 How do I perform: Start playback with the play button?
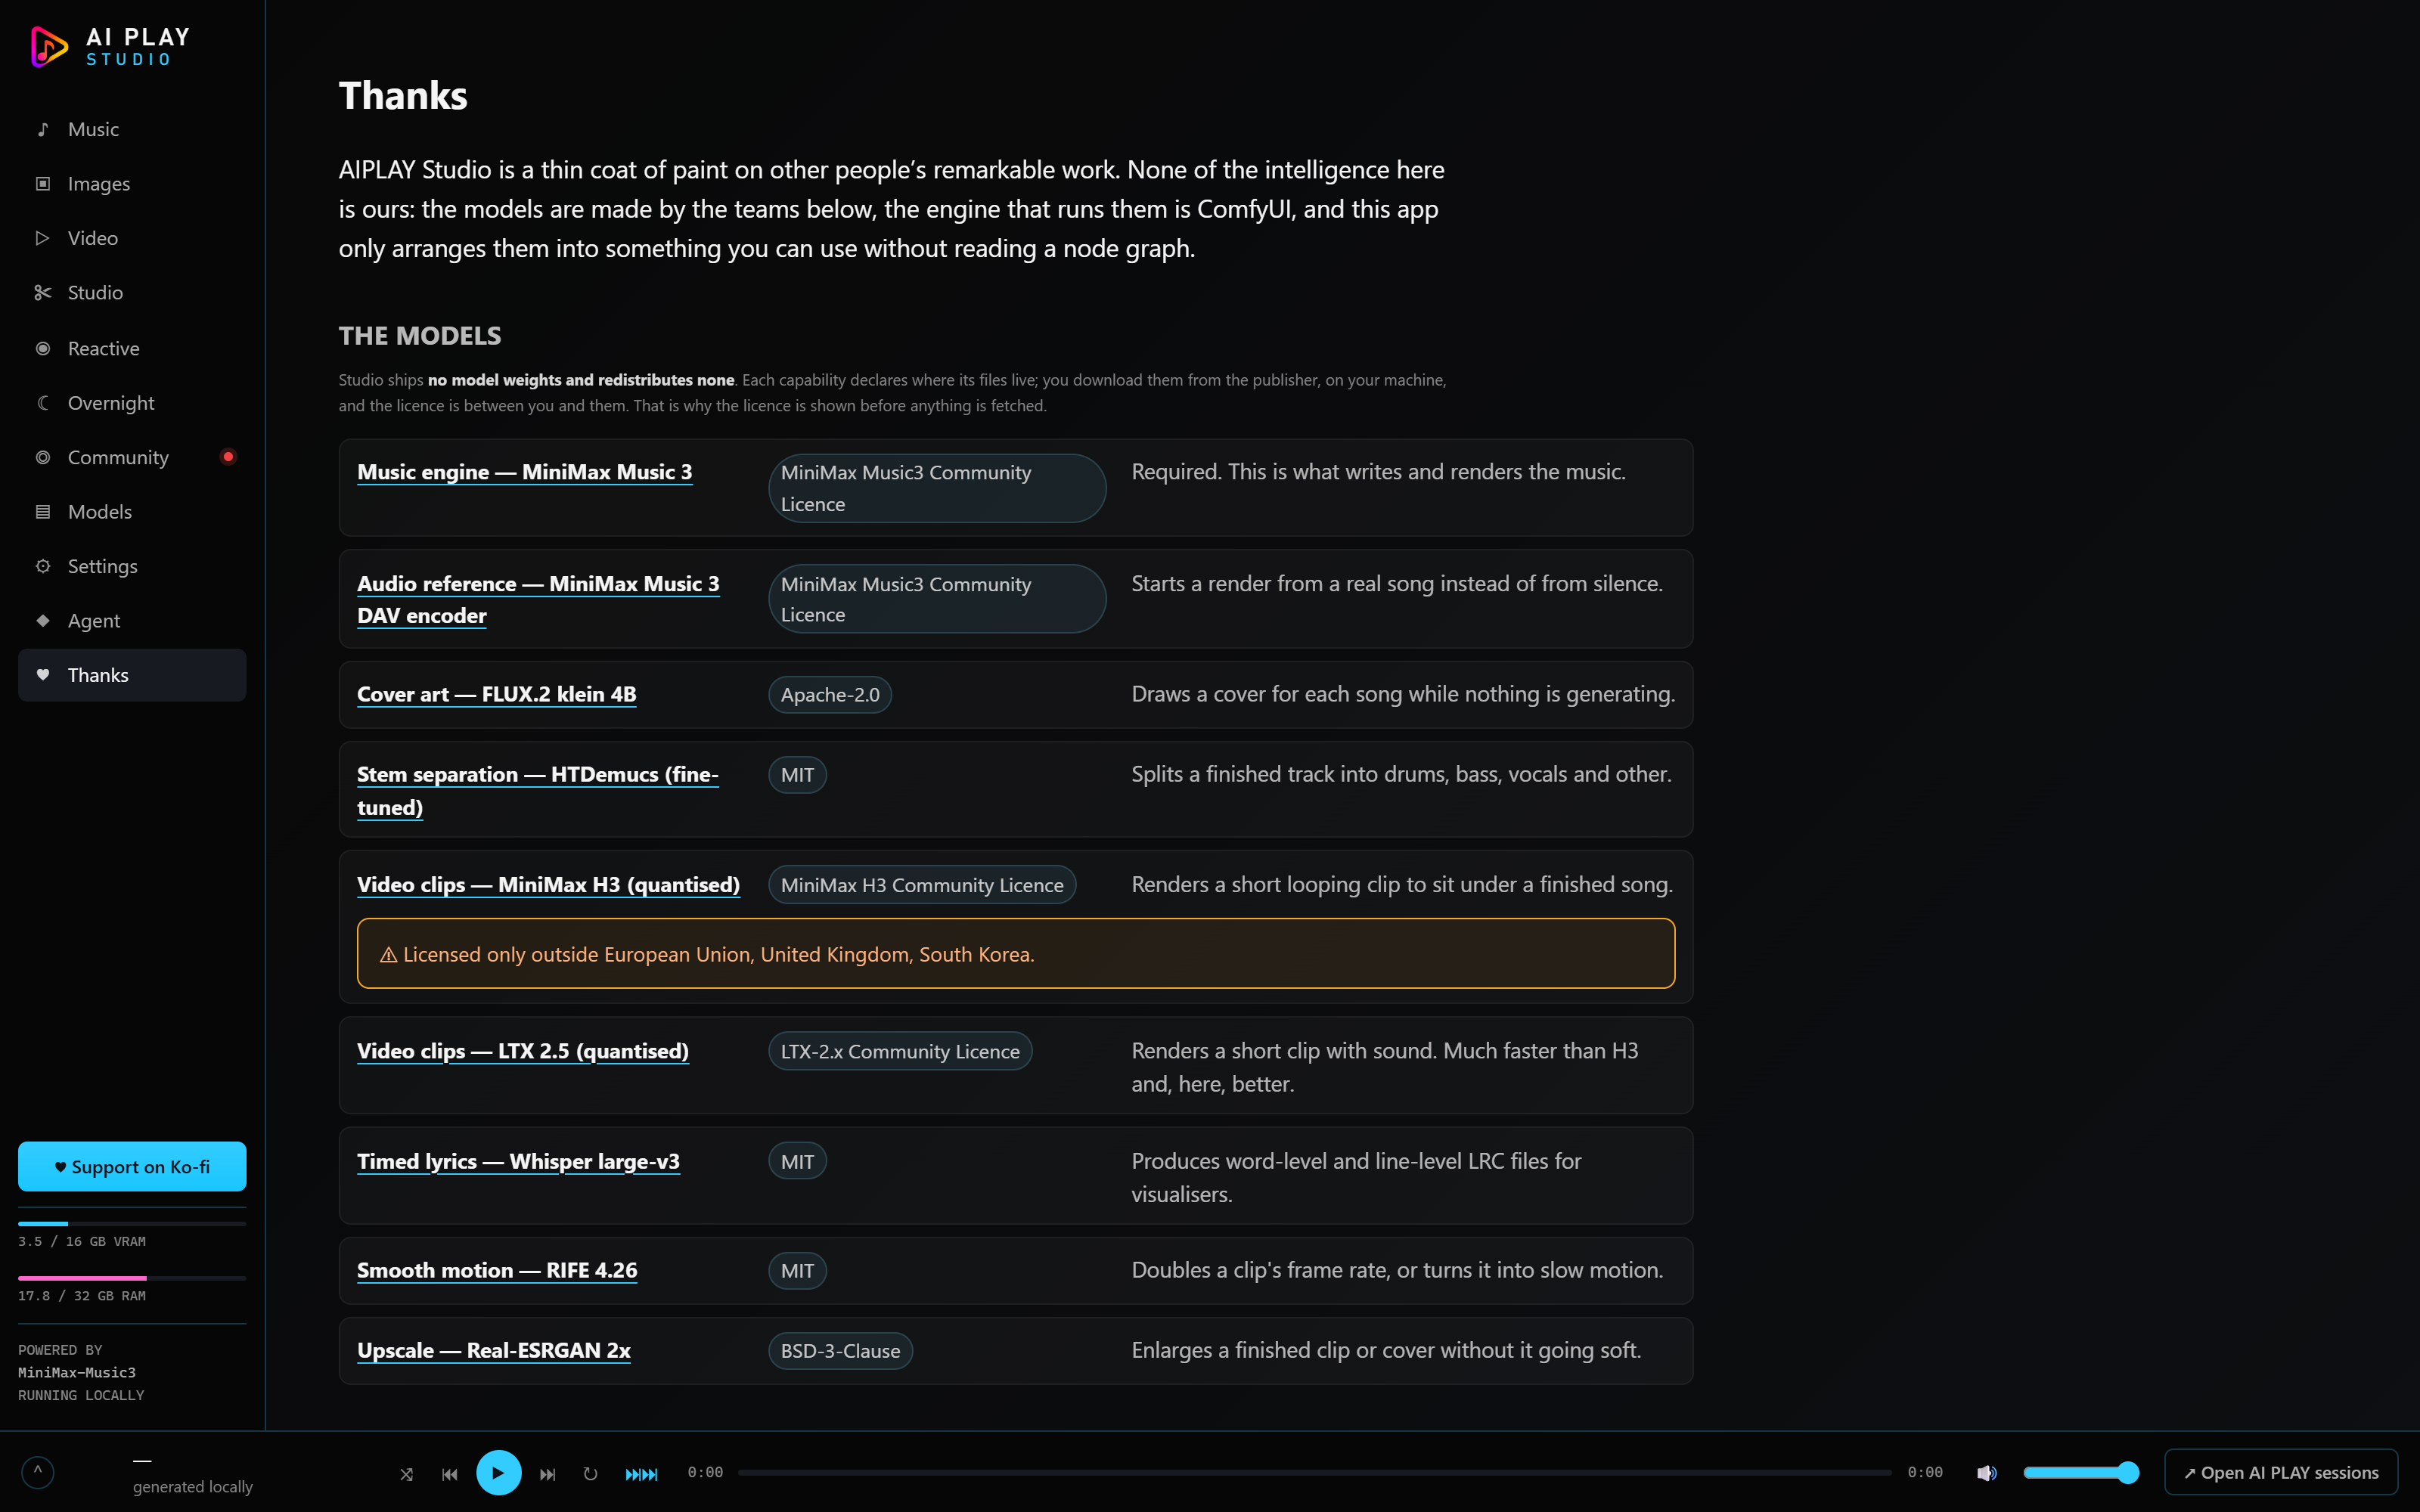click(x=498, y=1472)
